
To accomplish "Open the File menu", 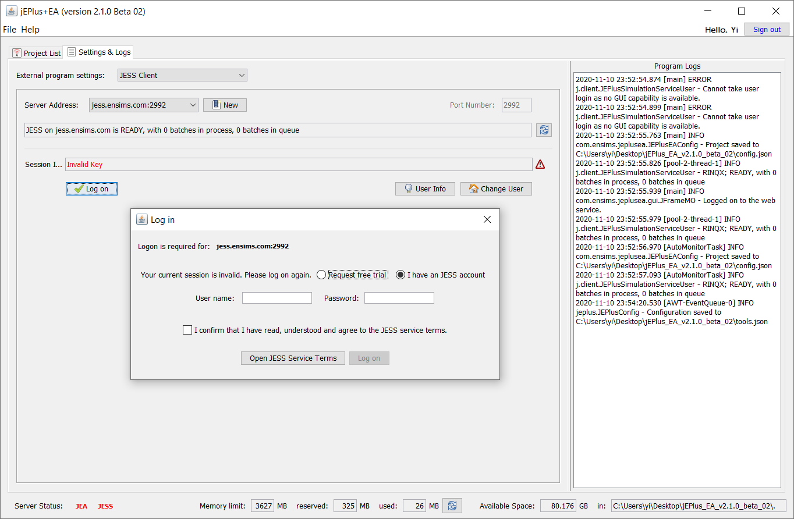I will 9,29.
